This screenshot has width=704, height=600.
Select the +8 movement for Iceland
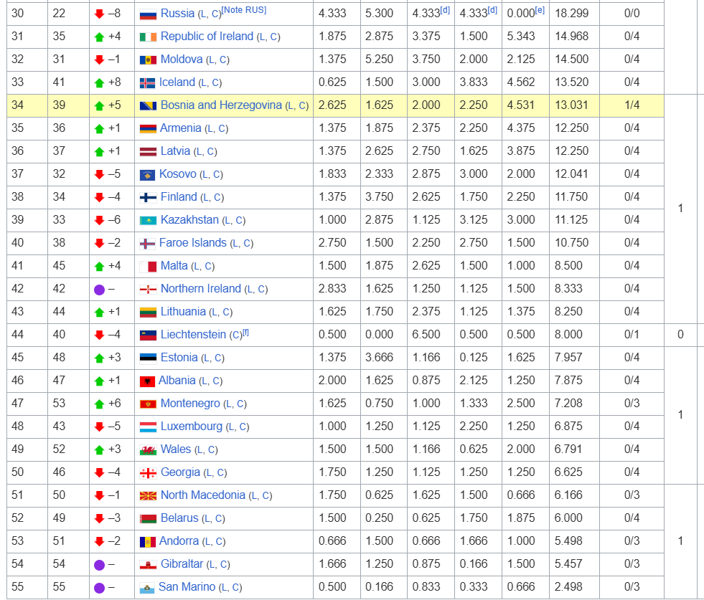pyautogui.click(x=115, y=82)
